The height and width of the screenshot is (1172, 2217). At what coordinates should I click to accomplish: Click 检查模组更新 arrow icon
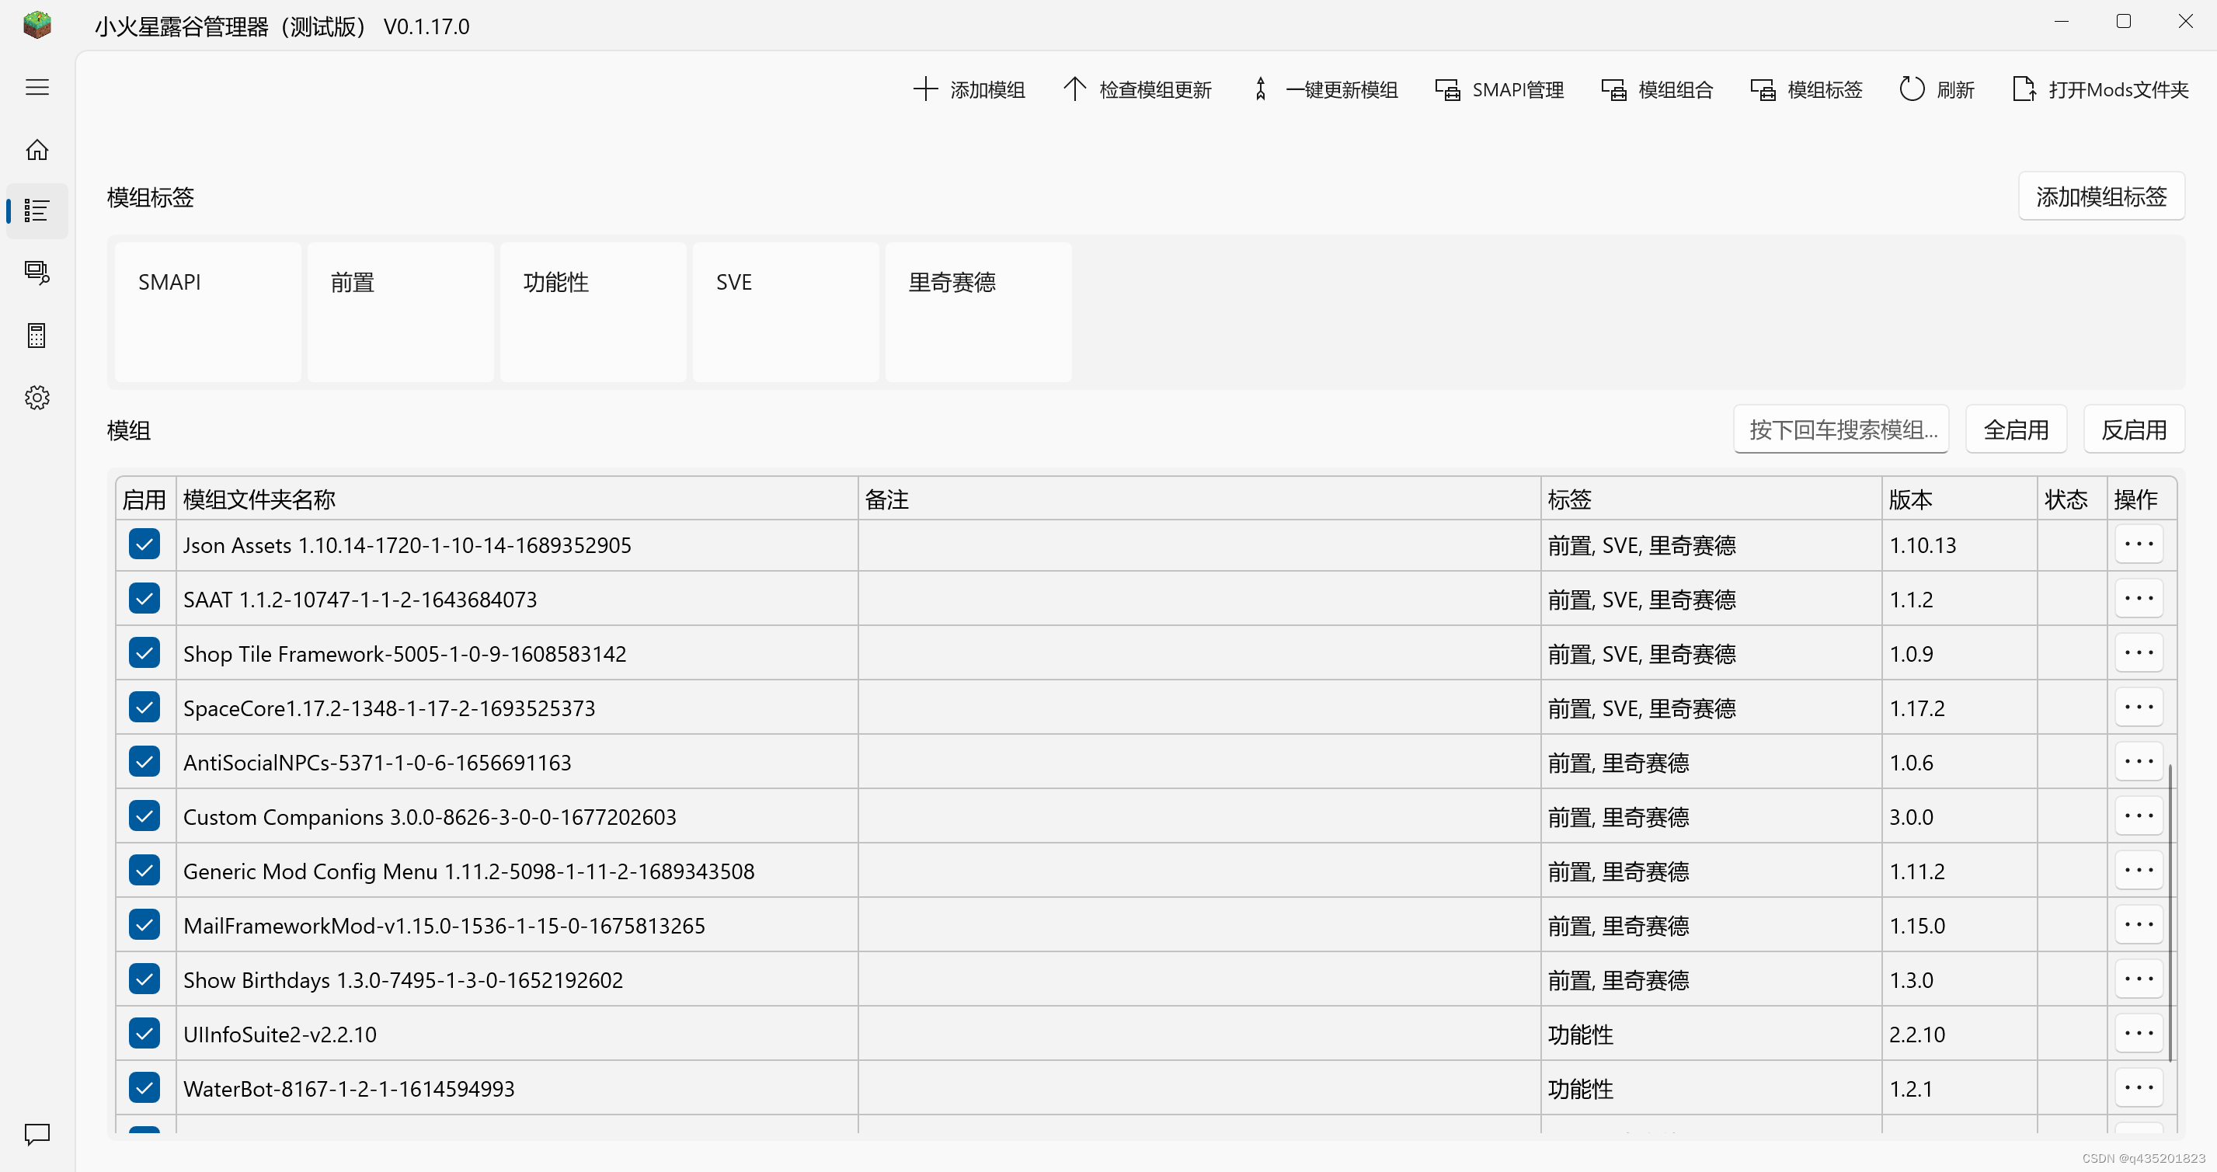(x=1074, y=89)
